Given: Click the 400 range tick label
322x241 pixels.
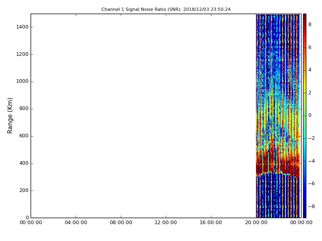Looking at the screenshot, I should (x=24, y=163).
